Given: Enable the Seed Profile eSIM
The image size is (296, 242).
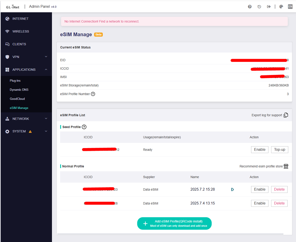Looking at the screenshot, I should (259, 150).
